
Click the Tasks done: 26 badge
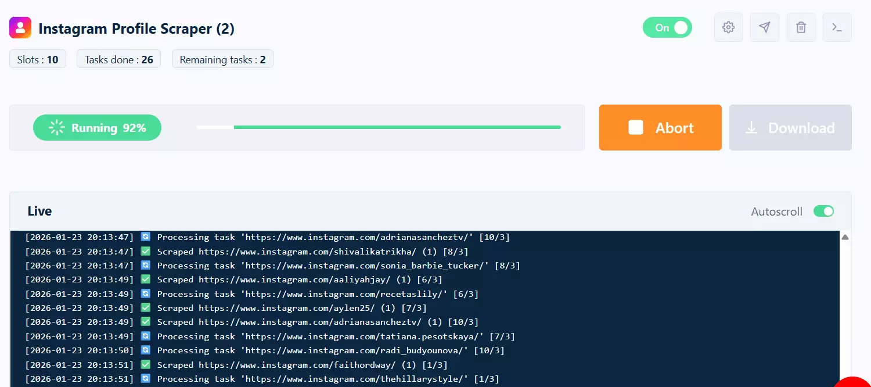point(118,59)
